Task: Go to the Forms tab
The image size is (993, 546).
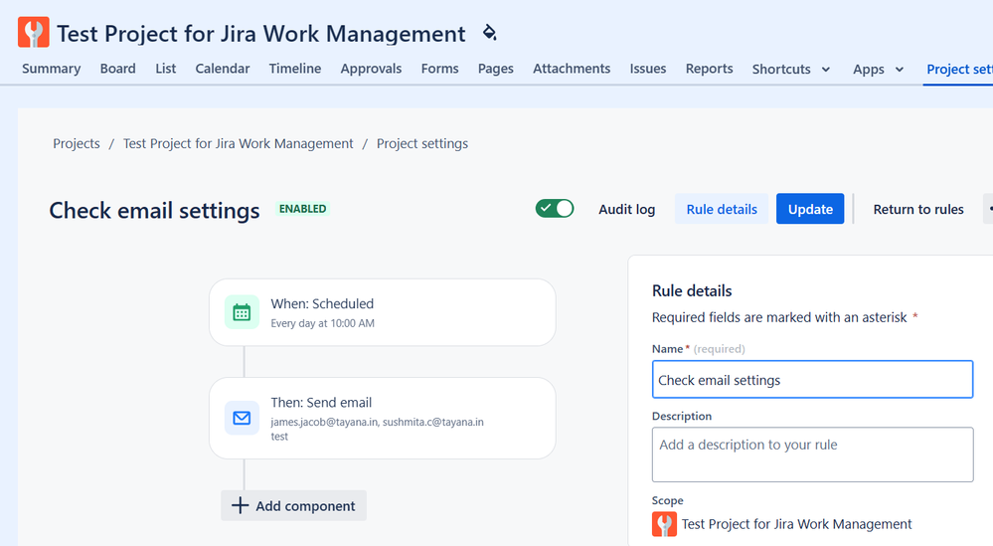Action: 440,69
